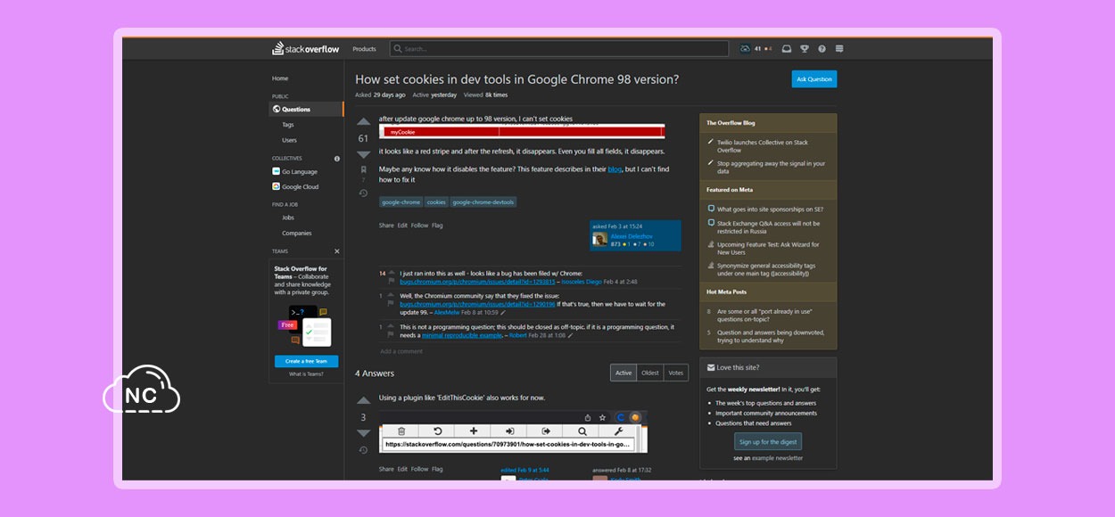Sort answers by Votes tab
The image size is (1115, 517).
(676, 373)
